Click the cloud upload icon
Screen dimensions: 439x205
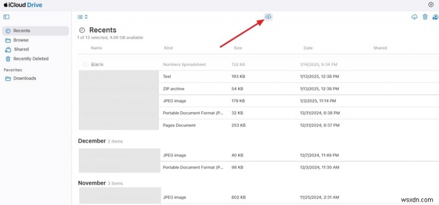tap(268, 17)
